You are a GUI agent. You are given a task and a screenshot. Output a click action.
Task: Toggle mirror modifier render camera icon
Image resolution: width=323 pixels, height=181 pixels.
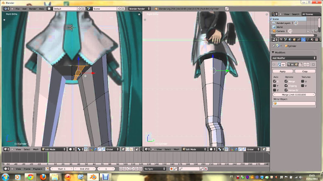point(289,65)
